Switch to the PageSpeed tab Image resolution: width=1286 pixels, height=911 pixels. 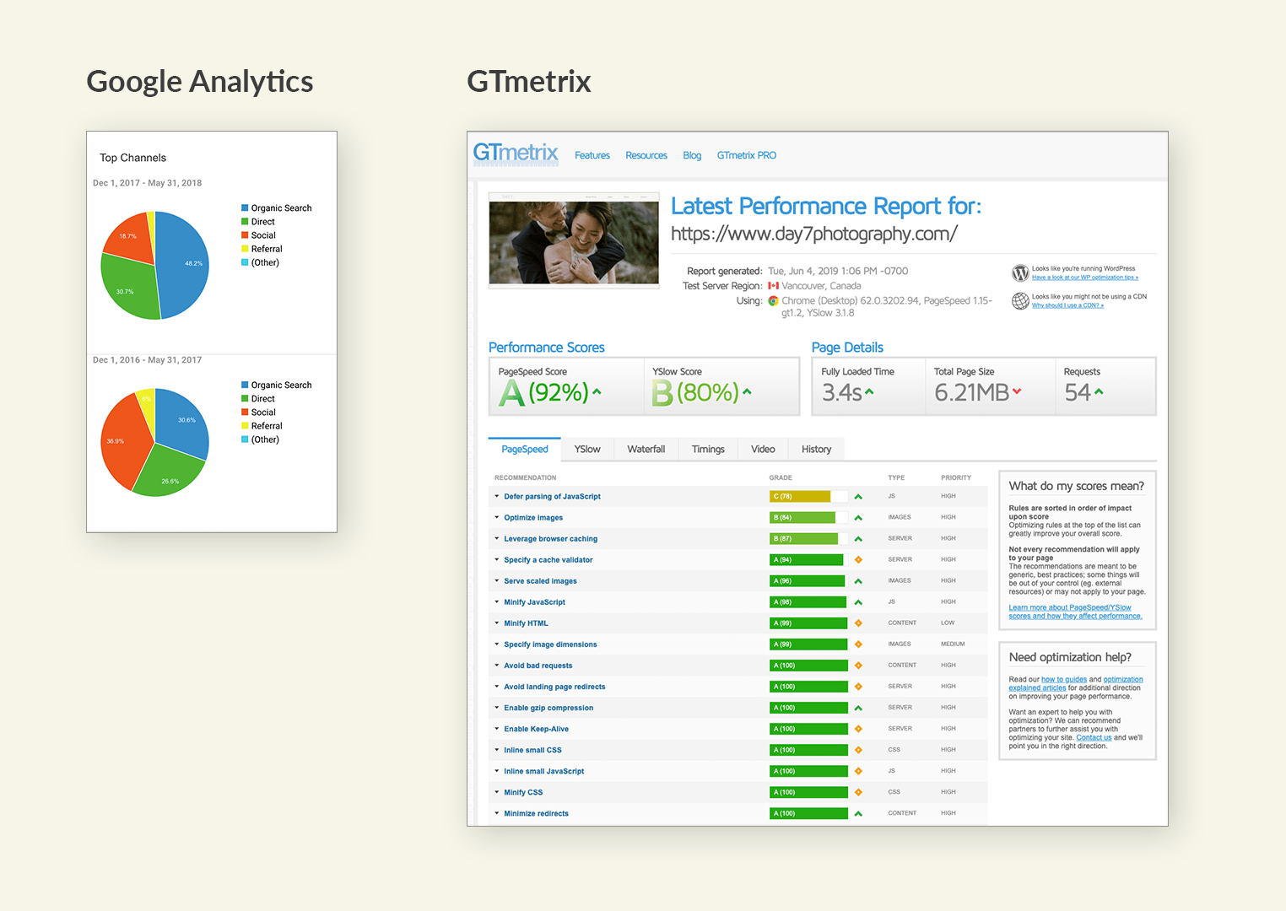click(525, 450)
